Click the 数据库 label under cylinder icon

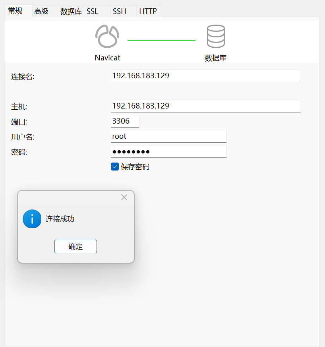216,58
